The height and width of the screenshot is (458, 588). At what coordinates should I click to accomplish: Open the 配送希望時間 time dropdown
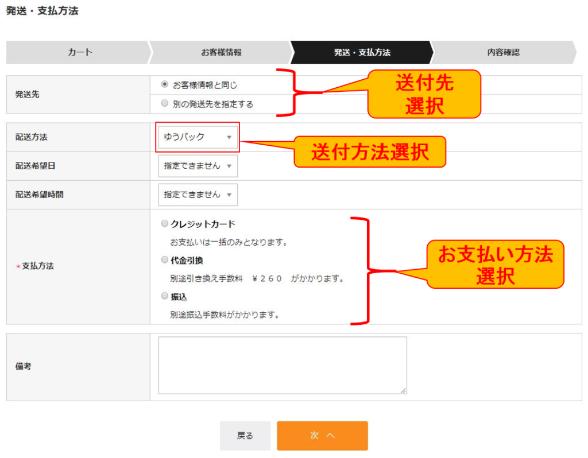[x=198, y=194]
